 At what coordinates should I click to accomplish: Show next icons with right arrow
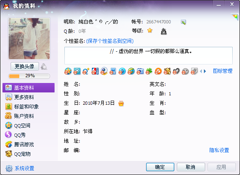[205, 71]
